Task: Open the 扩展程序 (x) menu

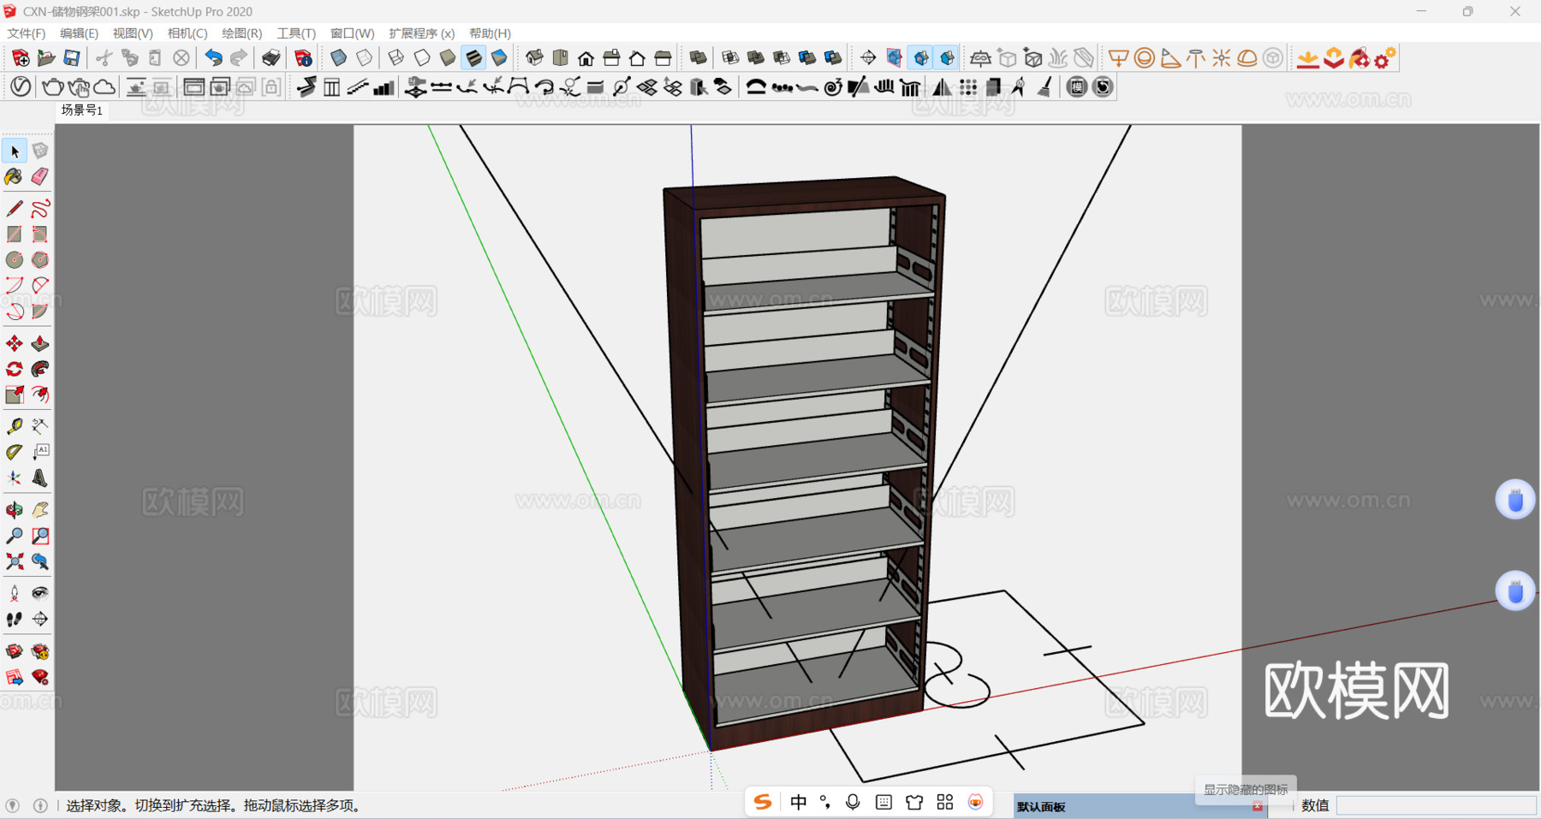Action: tap(422, 33)
